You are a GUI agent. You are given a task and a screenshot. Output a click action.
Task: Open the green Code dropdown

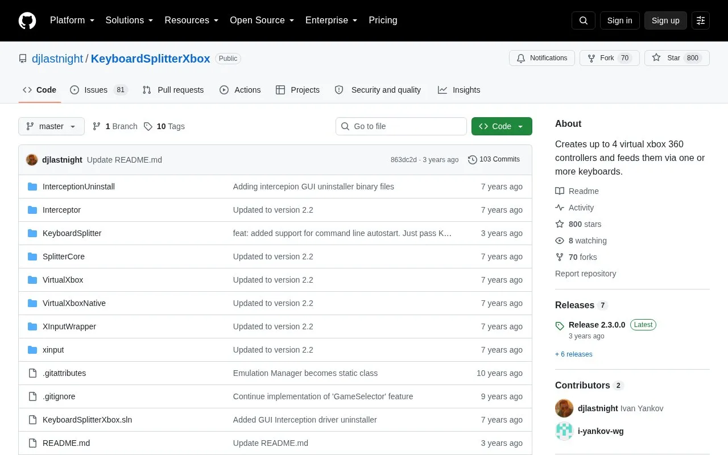click(x=502, y=126)
